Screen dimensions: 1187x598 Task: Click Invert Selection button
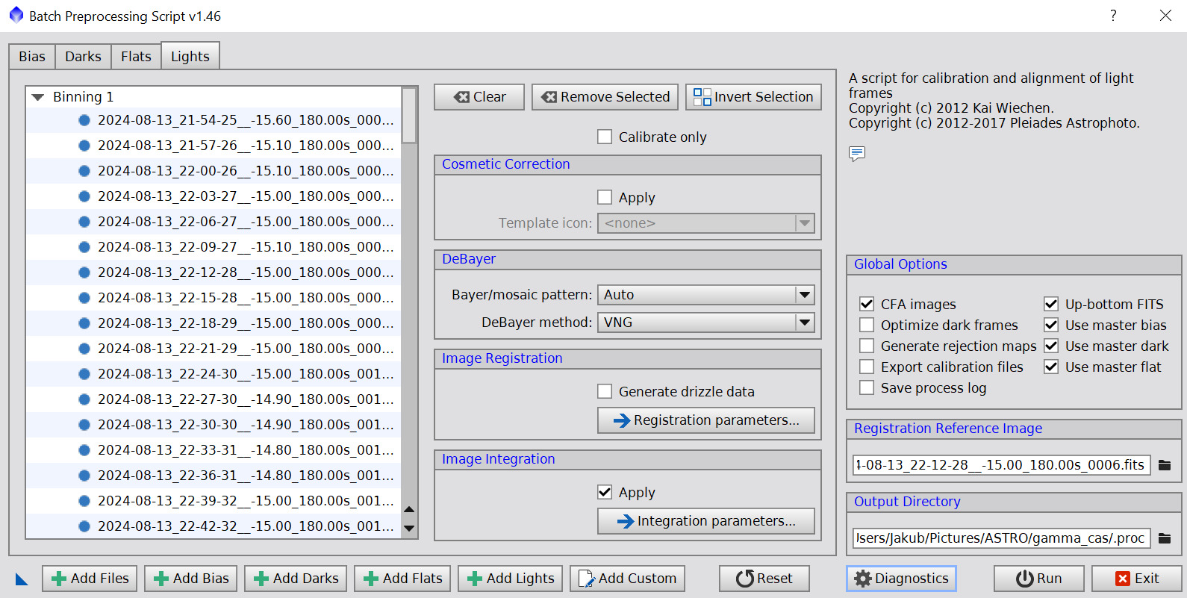click(x=753, y=97)
